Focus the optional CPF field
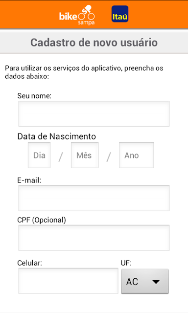The image size is (188, 313). click(94, 238)
